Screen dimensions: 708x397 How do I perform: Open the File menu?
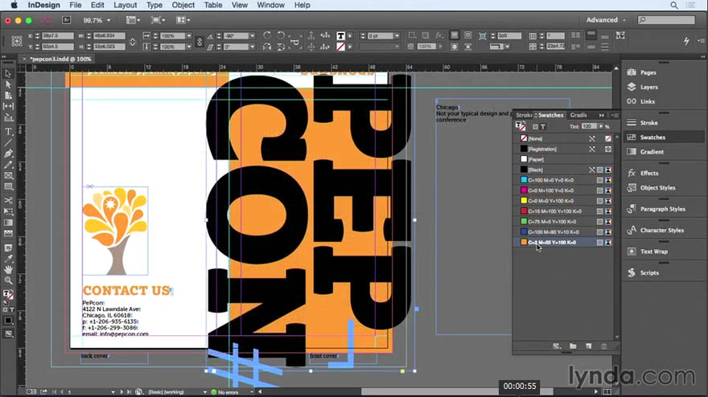point(76,5)
